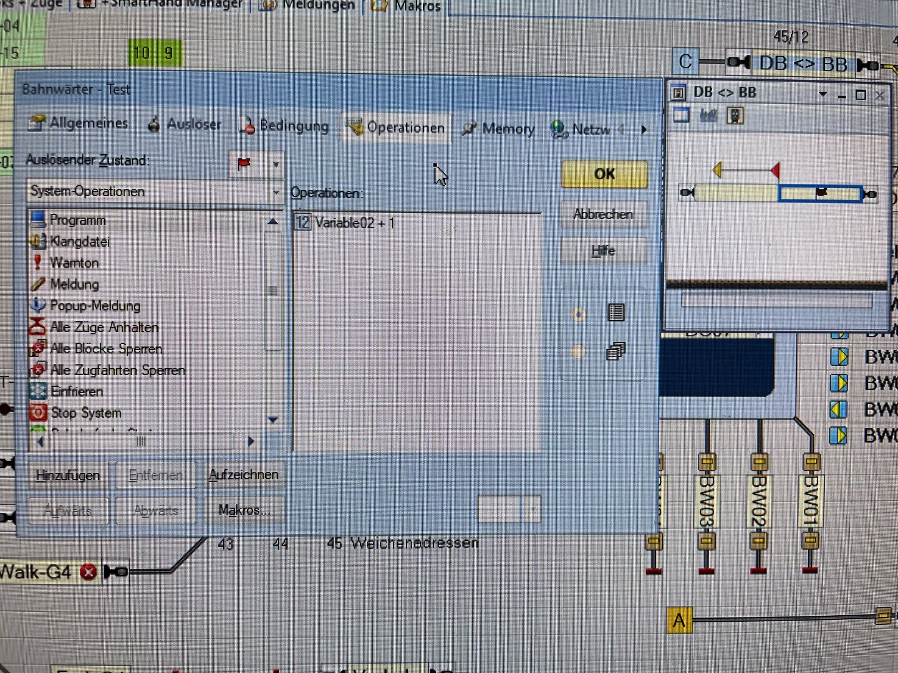The image size is (898, 673).
Task: Expand the System-Operationen combo box
Action: point(276,192)
